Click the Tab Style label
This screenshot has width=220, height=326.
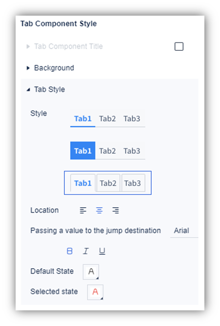[x=50, y=89]
